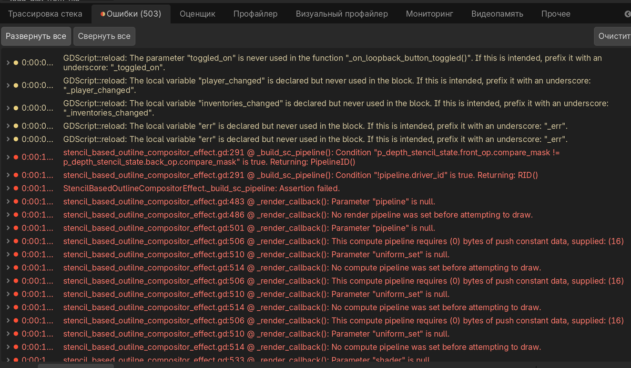Click the yellow warning dot of "toggled_on" row
Image resolution: width=631 pixels, height=368 pixels.
coord(16,63)
